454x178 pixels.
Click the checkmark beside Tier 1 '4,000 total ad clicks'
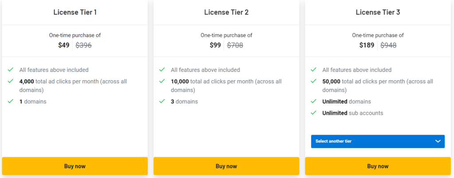(x=11, y=81)
